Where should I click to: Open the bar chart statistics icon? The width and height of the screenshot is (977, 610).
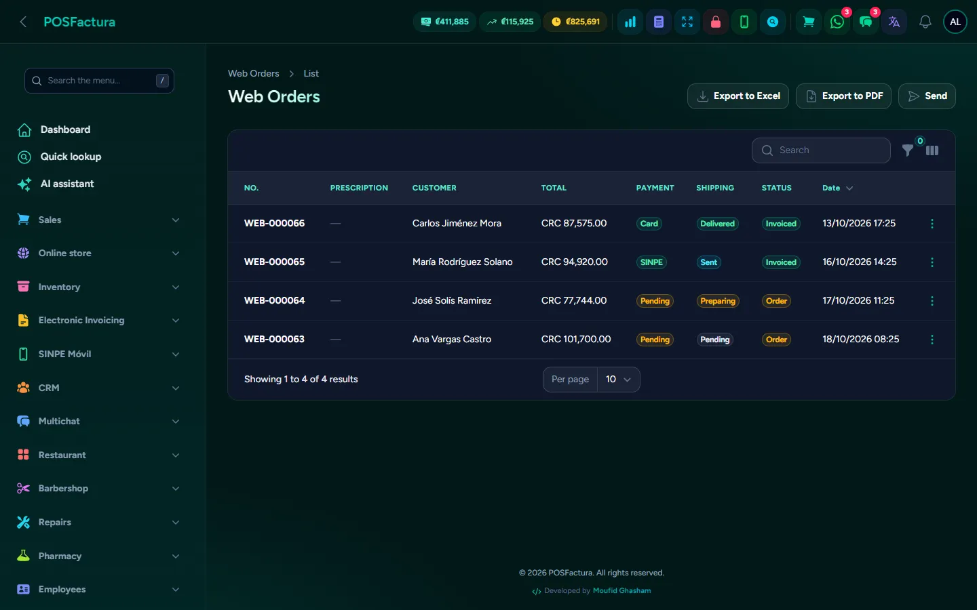pyautogui.click(x=630, y=22)
